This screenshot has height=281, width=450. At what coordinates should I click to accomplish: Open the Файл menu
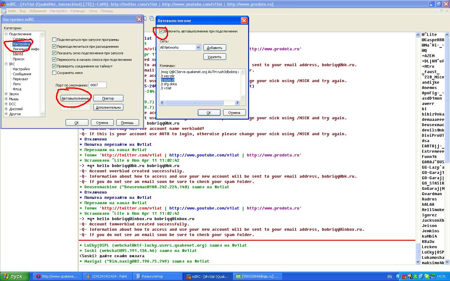point(12,11)
